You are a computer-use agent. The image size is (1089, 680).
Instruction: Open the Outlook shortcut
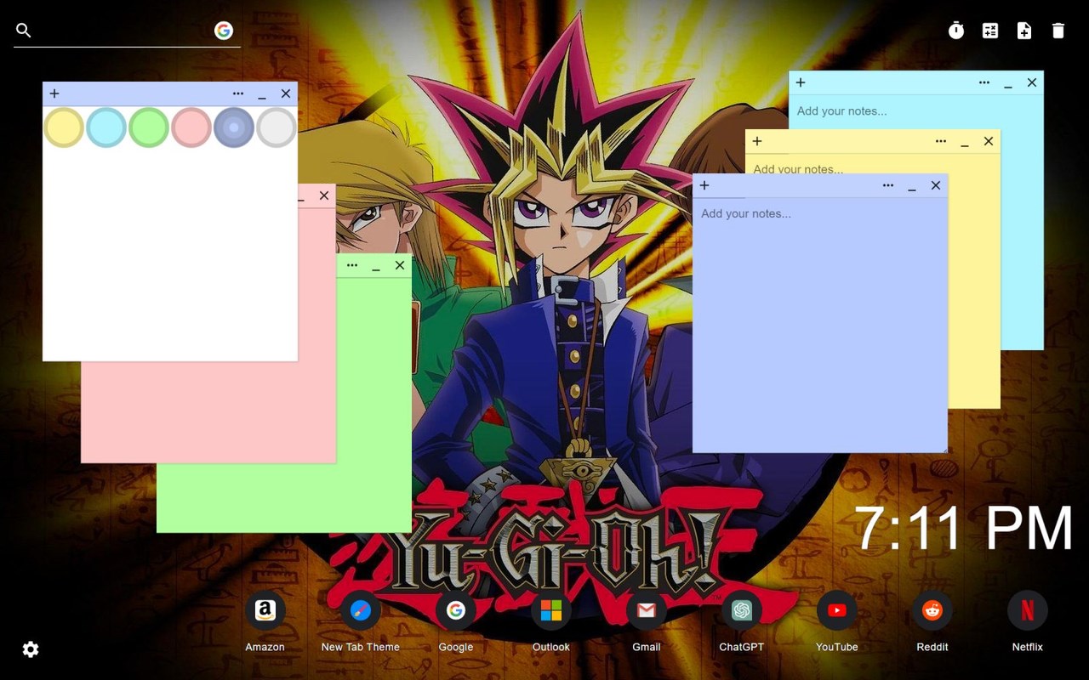pos(551,610)
